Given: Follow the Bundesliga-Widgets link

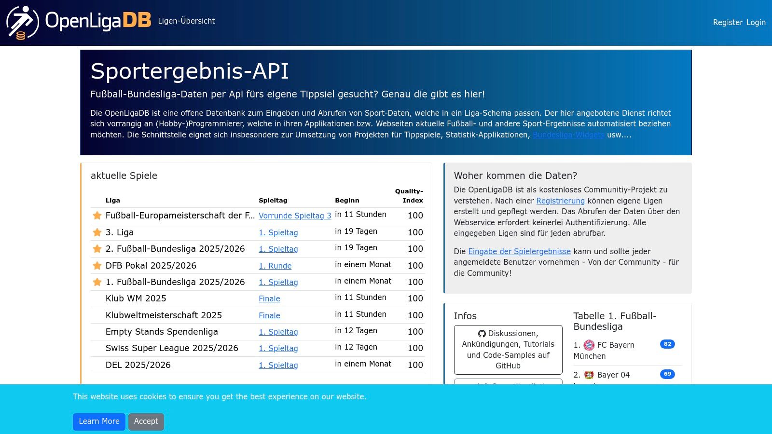Looking at the screenshot, I should coord(568,135).
